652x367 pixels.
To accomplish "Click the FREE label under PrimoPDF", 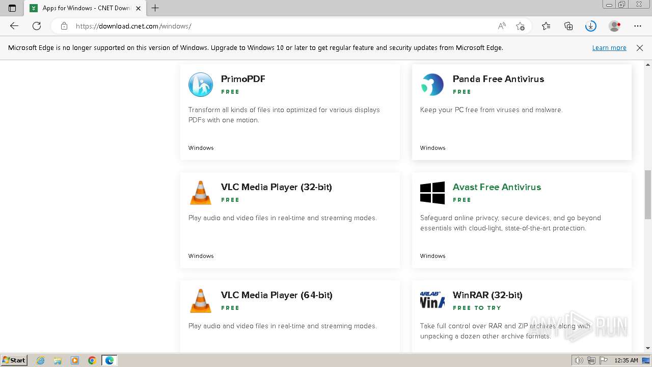I will [230, 92].
